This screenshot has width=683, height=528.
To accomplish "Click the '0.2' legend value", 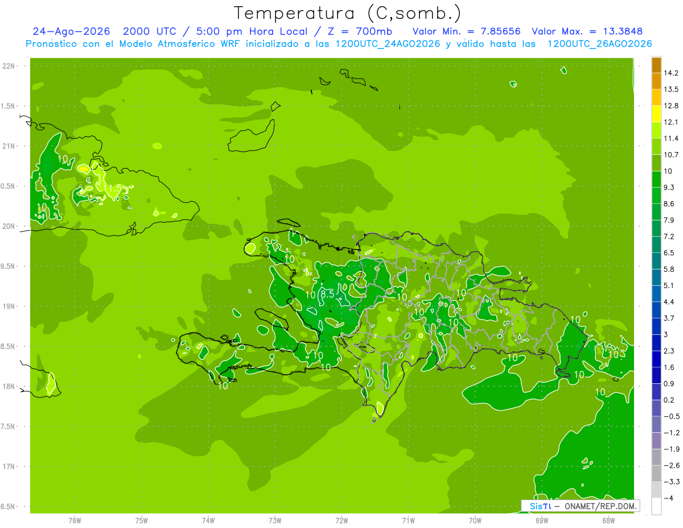I will pos(669,400).
